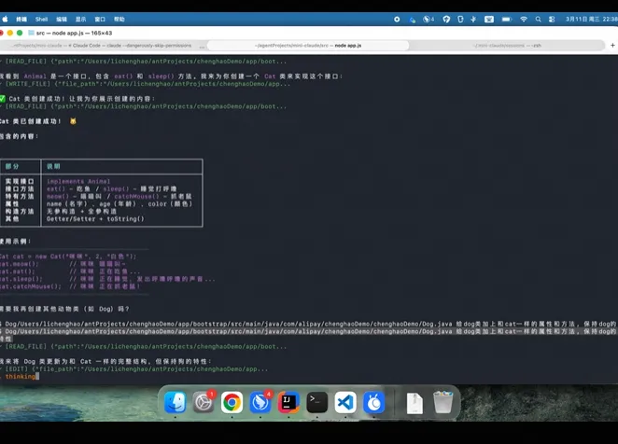Open Spotlight search magnifier in menu bar
Image resolution: width=618 pixels, height=444 pixels.
[x=538, y=20]
